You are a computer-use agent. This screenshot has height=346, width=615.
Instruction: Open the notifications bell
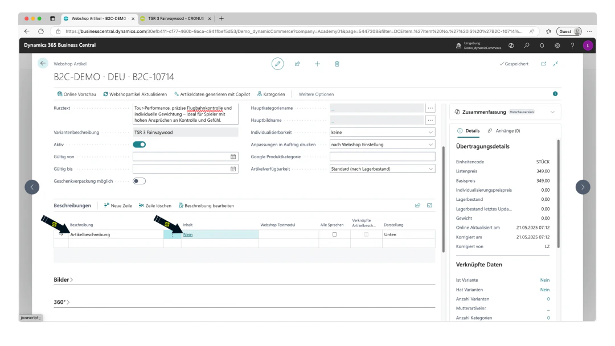coord(542,46)
